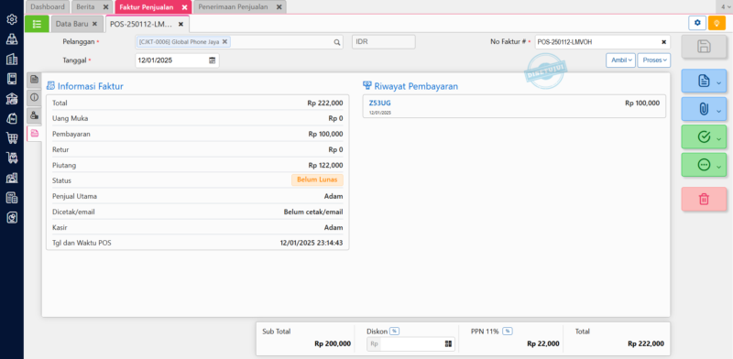
Task: Expand the Proses dropdown
Action: pos(654,60)
